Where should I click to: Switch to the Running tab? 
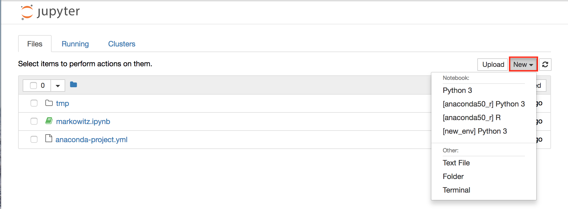tap(75, 44)
